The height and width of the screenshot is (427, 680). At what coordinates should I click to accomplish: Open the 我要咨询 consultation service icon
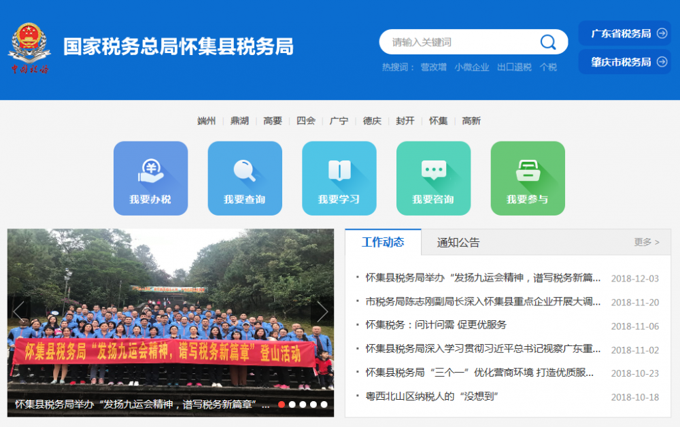(x=434, y=177)
